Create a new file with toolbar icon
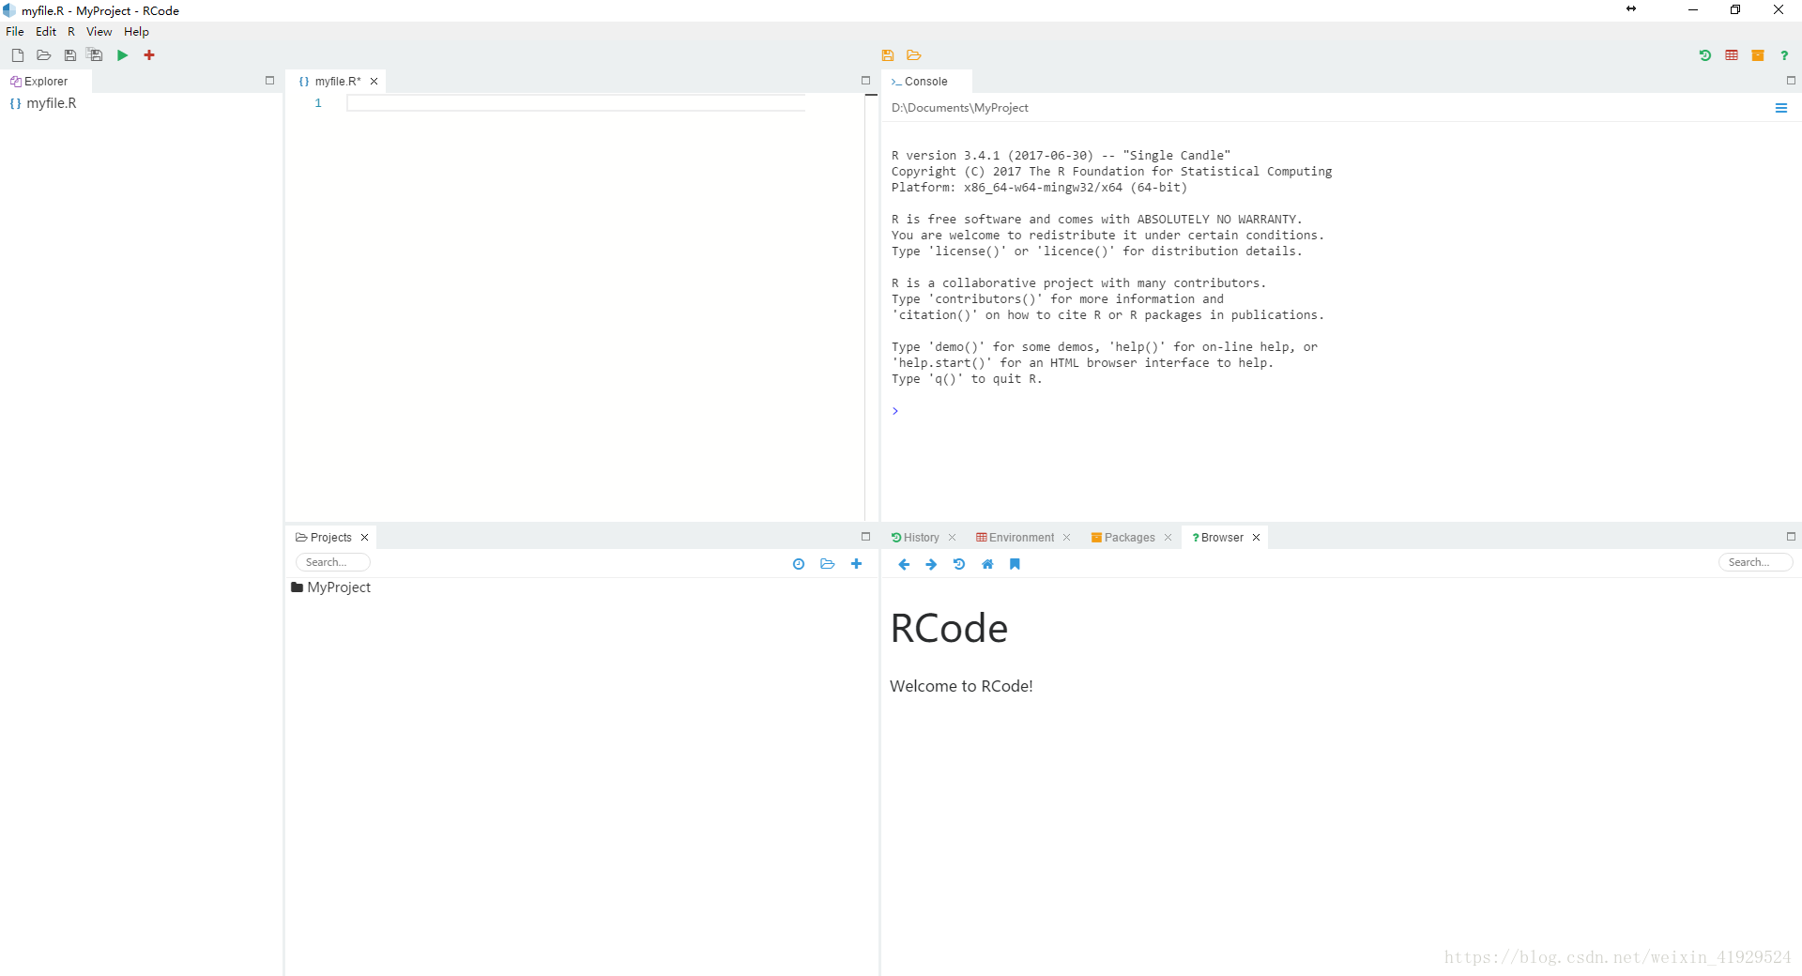Screen dimensions: 1802x976 pos(18,55)
